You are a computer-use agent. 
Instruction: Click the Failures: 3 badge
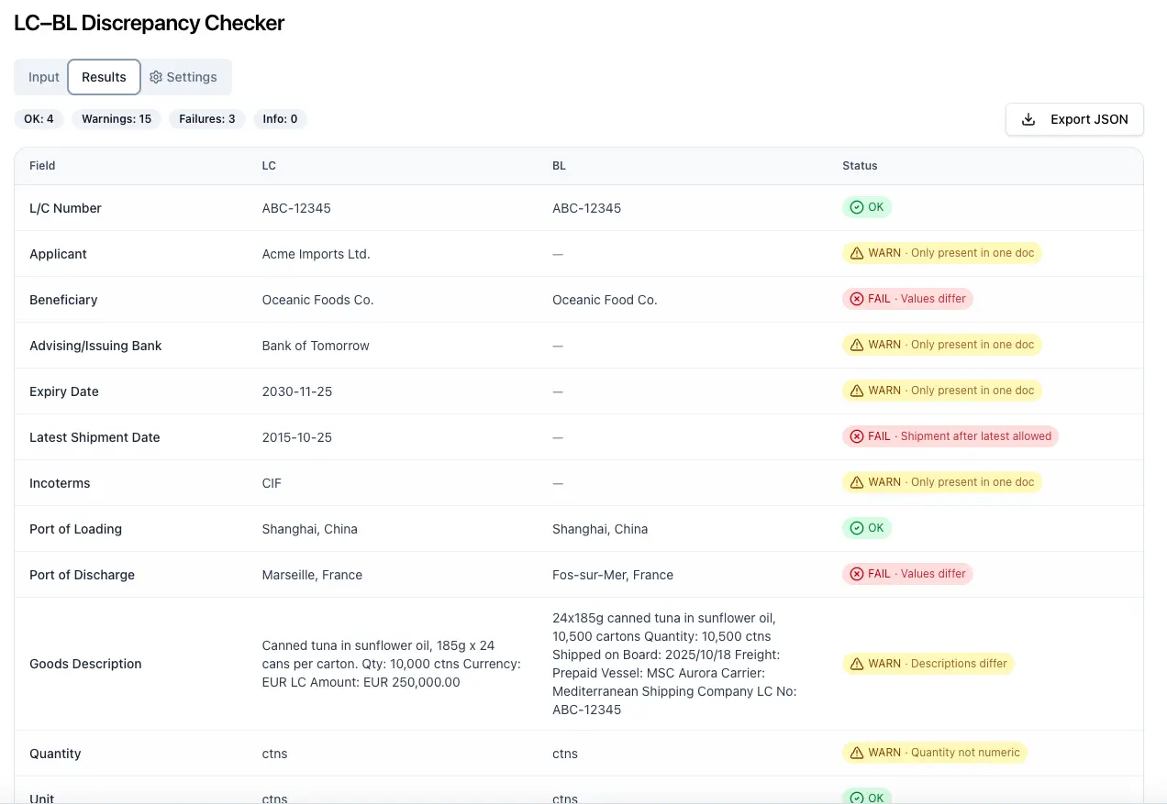(206, 119)
